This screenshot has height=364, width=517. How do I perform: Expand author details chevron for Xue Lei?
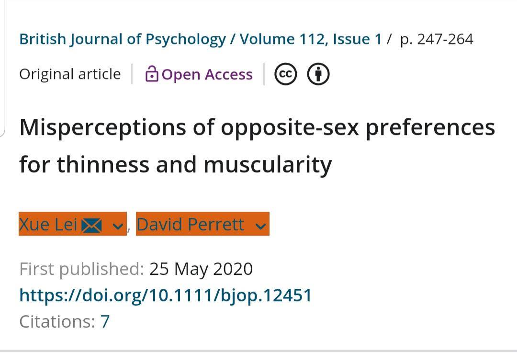tap(118, 226)
